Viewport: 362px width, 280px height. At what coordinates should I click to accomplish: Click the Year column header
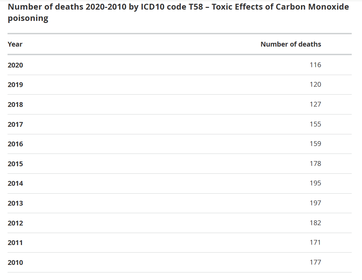click(x=15, y=44)
